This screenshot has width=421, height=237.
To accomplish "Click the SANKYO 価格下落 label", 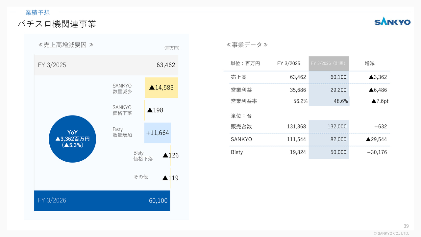I will pyautogui.click(x=122, y=110).
